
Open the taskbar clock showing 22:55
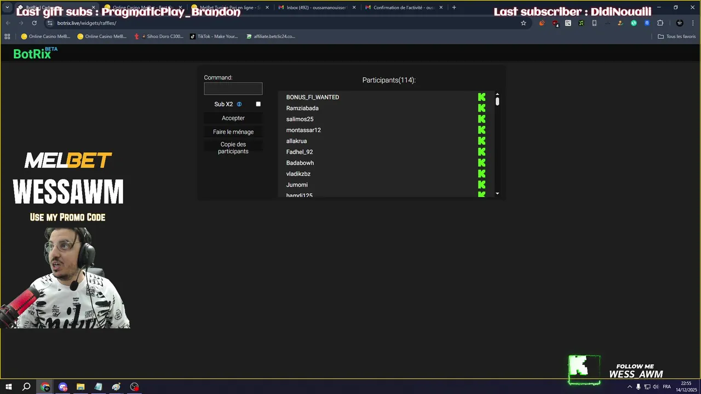686,387
